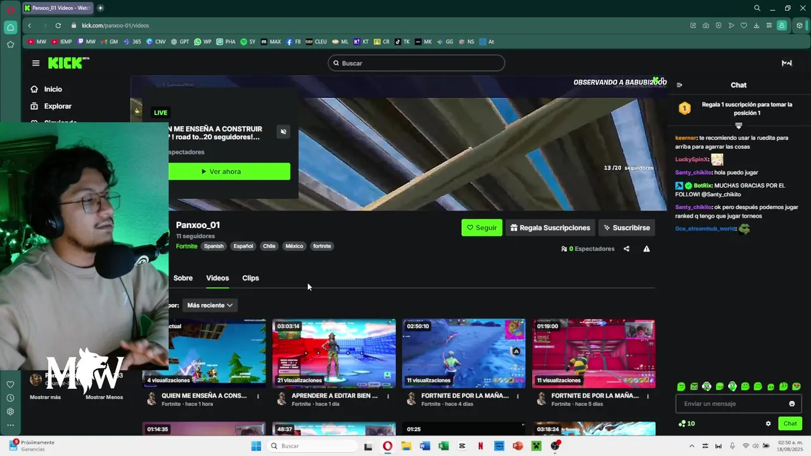This screenshot has width=811, height=456.
Task: Open the 03:03:14 video thumbnail
Action: coord(334,353)
